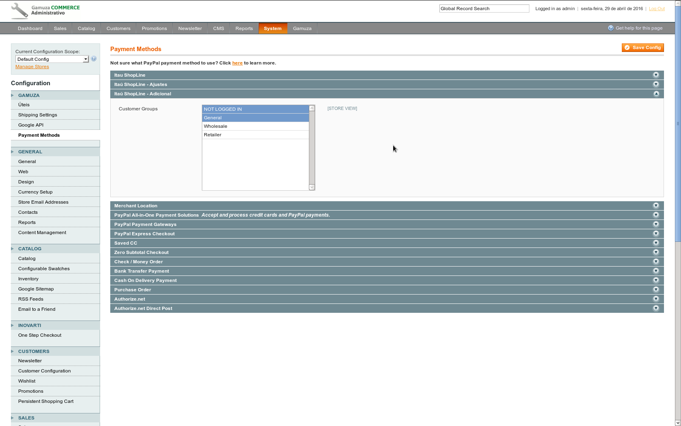The image size is (681, 426).
Task: Open Contacts configuration in sidebar
Action: pyautogui.click(x=28, y=212)
